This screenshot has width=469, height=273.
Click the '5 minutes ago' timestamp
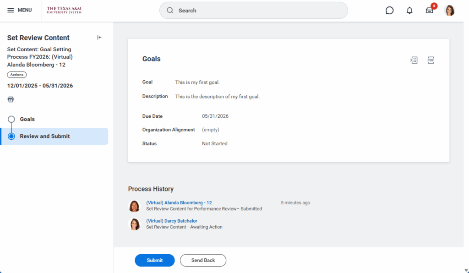pos(295,203)
